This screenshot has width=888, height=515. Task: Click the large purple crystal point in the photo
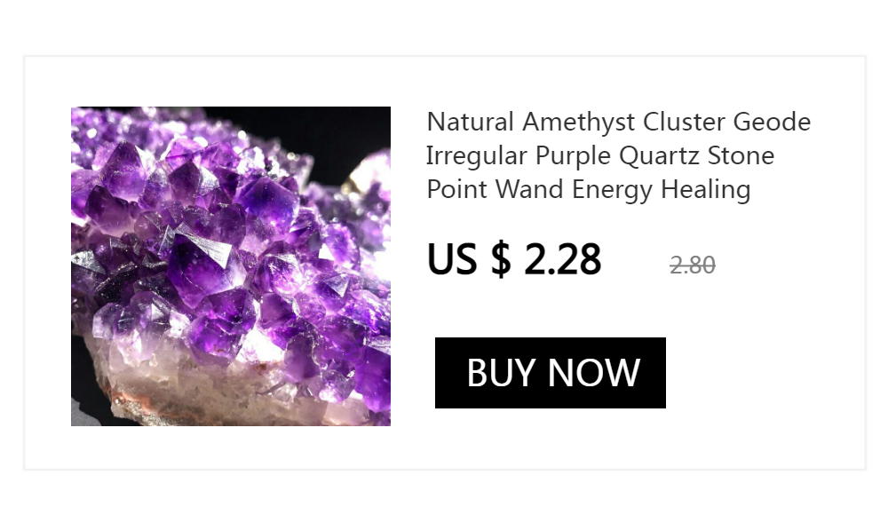(204, 266)
